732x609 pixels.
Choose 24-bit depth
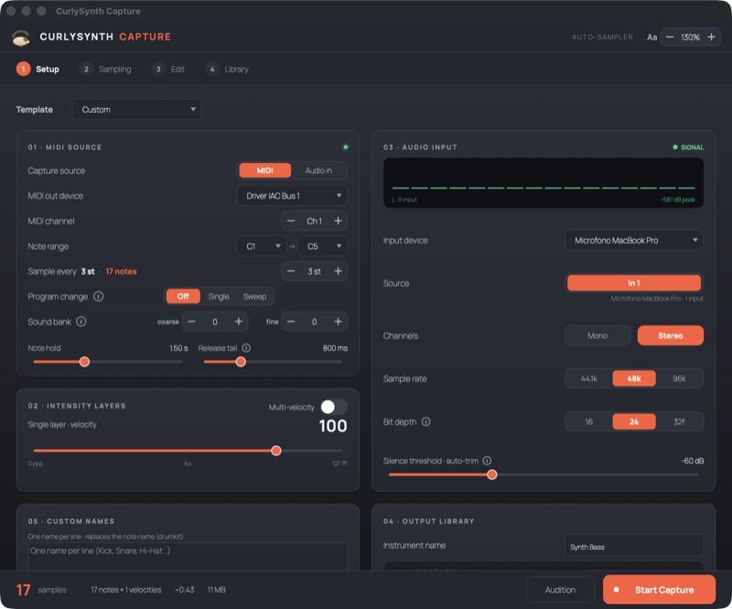click(634, 421)
